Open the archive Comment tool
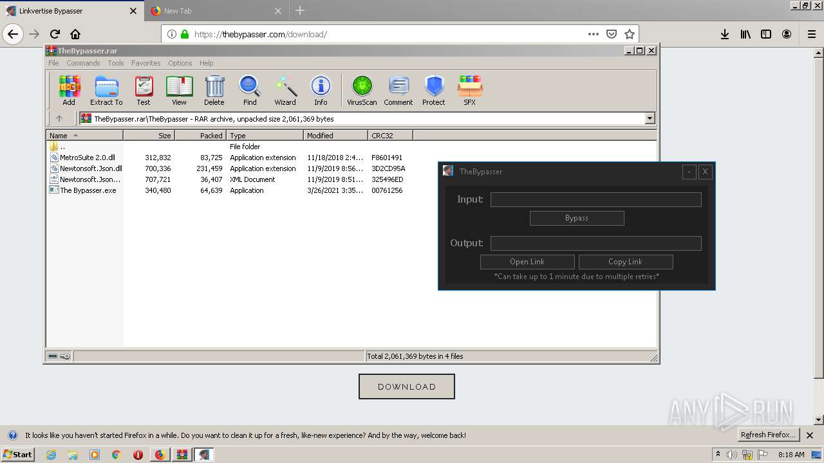The width and height of the screenshot is (824, 463). pyautogui.click(x=398, y=90)
